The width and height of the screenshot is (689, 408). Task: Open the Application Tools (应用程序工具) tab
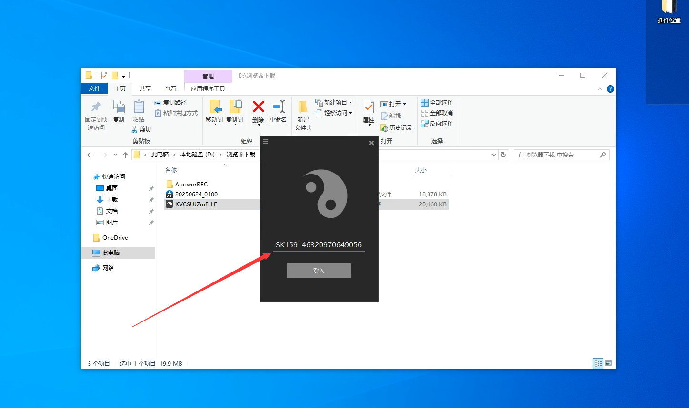(x=208, y=88)
